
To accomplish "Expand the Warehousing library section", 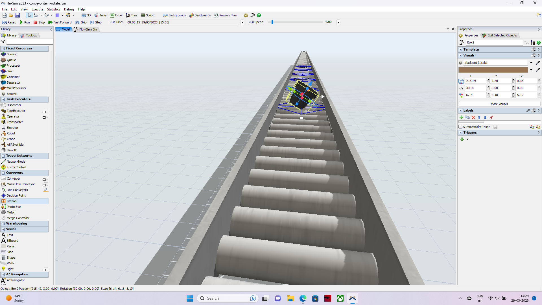I will tap(3, 224).
